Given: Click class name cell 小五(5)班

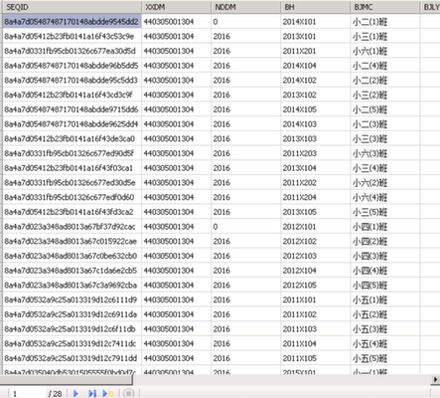Looking at the screenshot, I should click(385, 358).
